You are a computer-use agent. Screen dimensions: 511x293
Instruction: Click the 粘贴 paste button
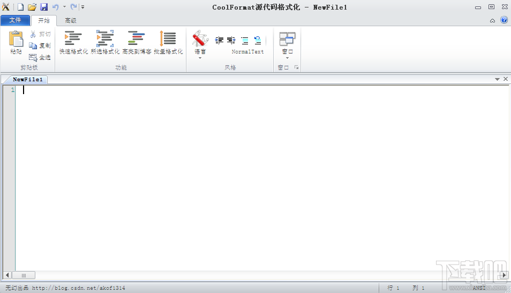(16, 42)
